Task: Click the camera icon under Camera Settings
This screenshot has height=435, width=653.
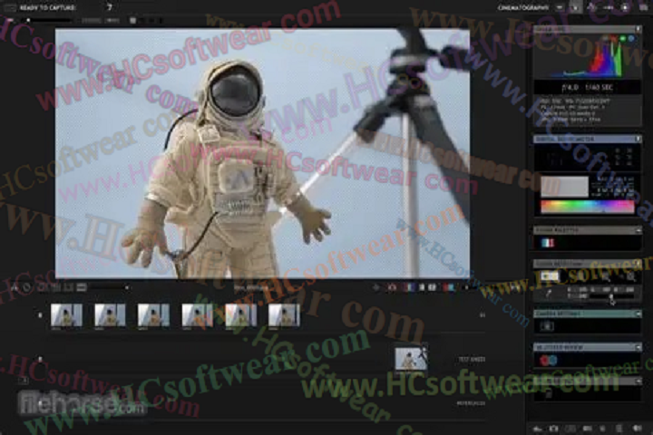Action: click(546, 326)
